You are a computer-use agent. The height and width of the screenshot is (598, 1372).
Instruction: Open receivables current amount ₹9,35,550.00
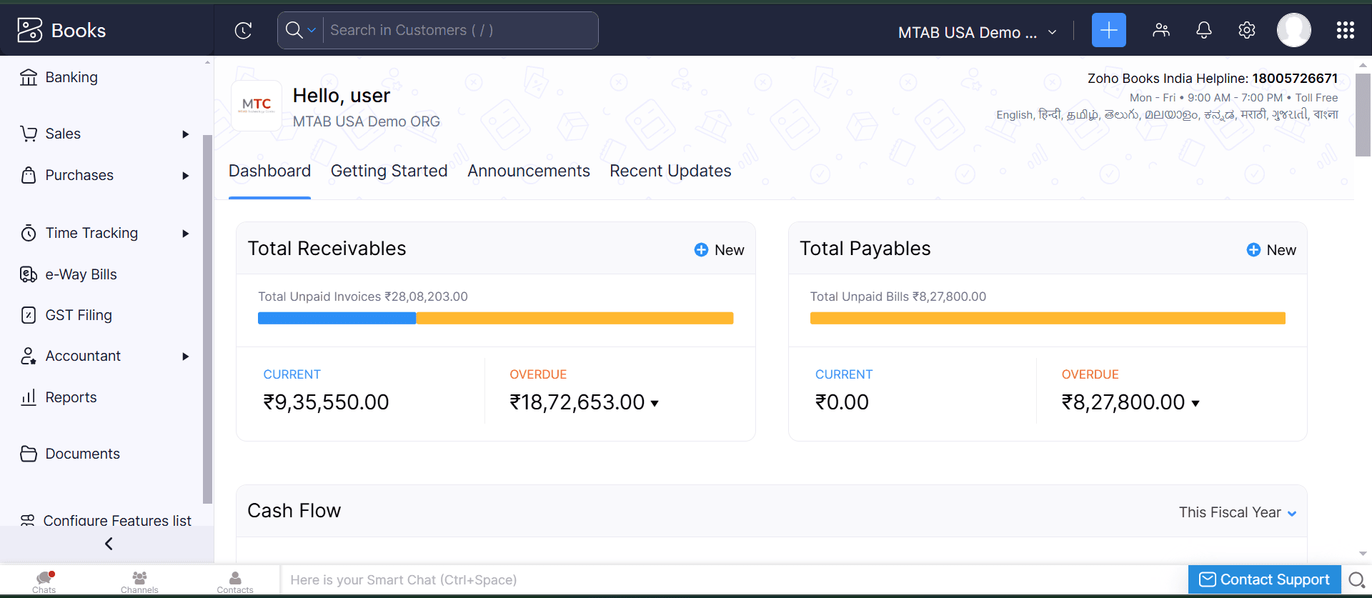(327, 402)
